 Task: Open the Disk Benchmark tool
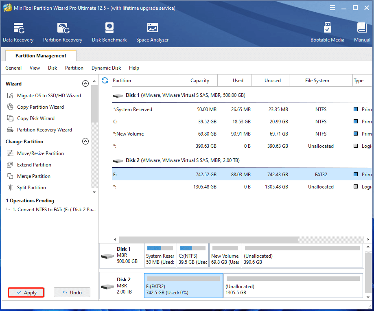tap(109, 33)
